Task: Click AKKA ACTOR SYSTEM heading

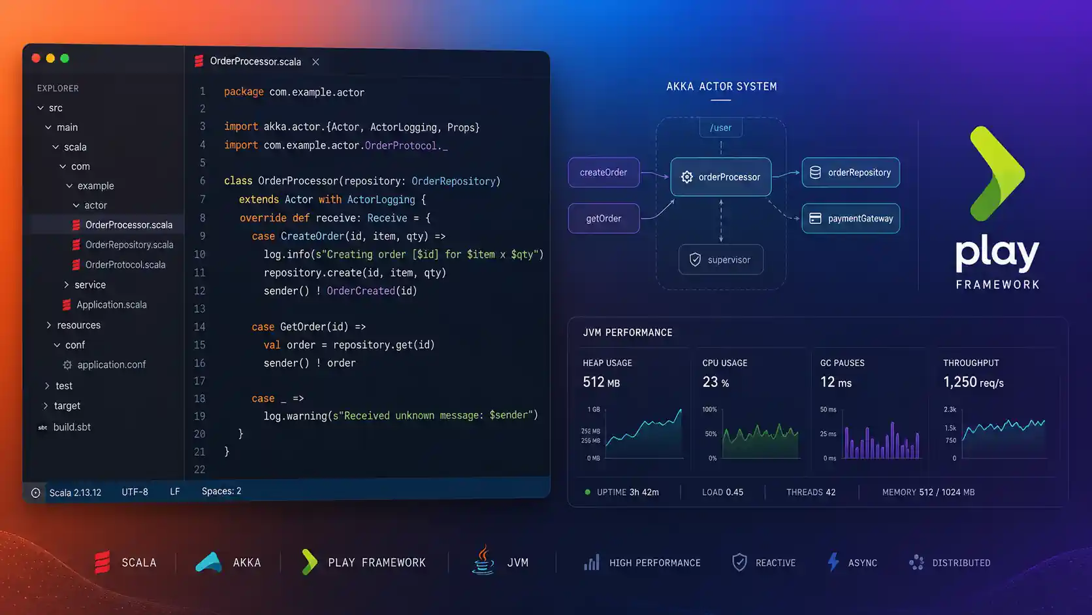Action: click(722, 86)
